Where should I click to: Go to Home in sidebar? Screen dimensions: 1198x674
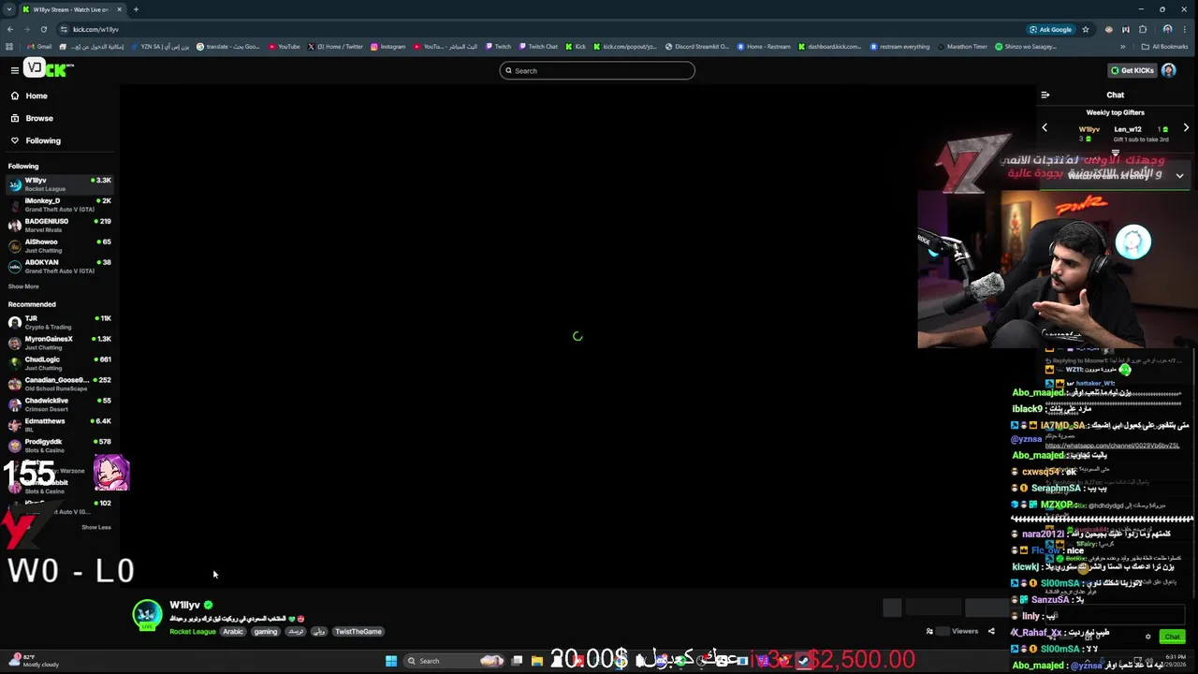click(36, 95)
